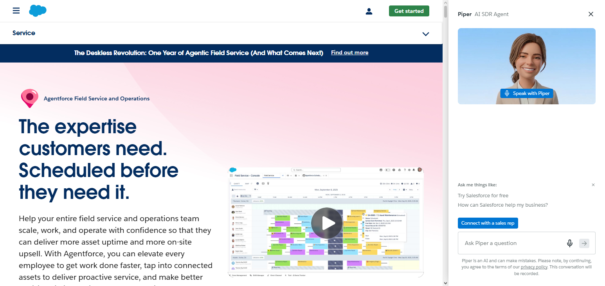Image resolution: width=605 pixels, height=286 pixels.
Task: Send the message with the arrow button
Action: pyautogui.click(x=584, y=243)
